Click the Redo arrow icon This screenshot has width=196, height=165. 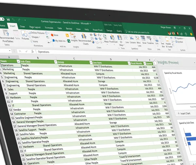[x=19, y=20]
